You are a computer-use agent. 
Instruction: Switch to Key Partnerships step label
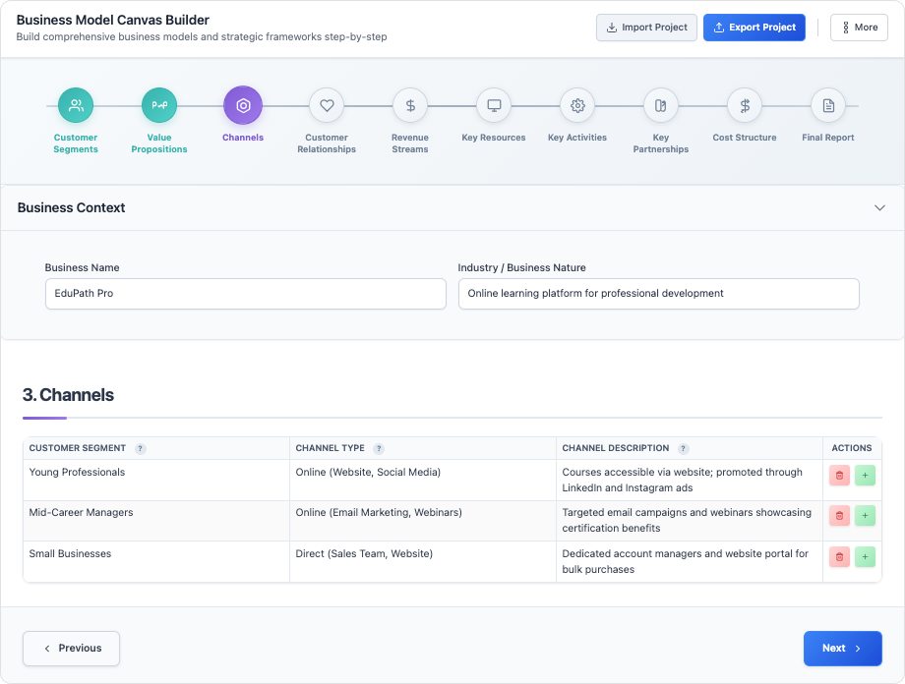point(661,143)
